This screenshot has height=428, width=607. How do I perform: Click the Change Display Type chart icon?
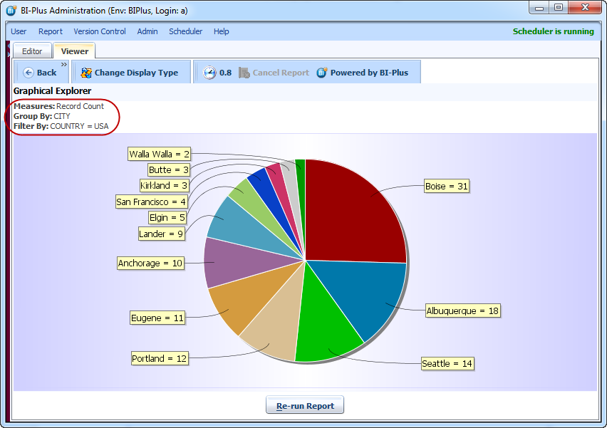coord(86,73)
